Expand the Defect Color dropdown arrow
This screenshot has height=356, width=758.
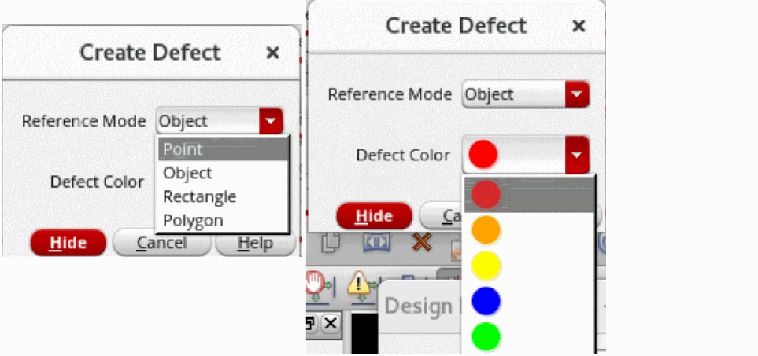[x=577, y=155]
